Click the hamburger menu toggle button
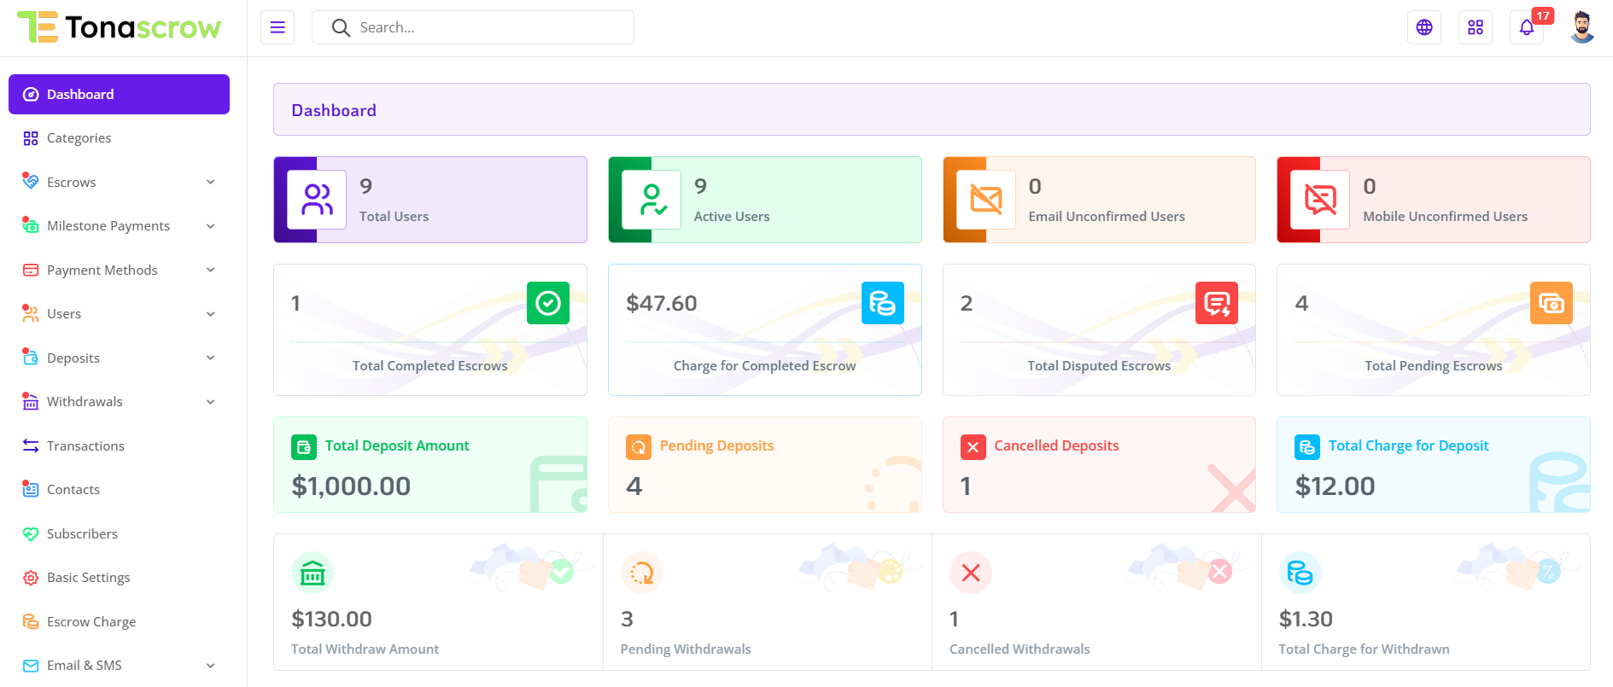The height and width of the screenshot is (687, 1613). [278, 27]
